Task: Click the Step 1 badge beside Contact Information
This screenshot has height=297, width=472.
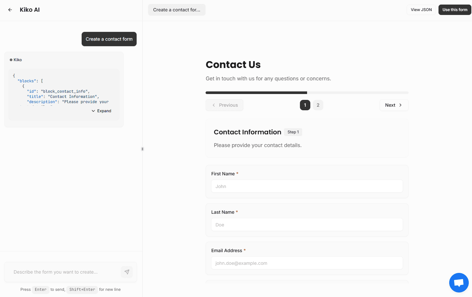Action: pos(293,132)
